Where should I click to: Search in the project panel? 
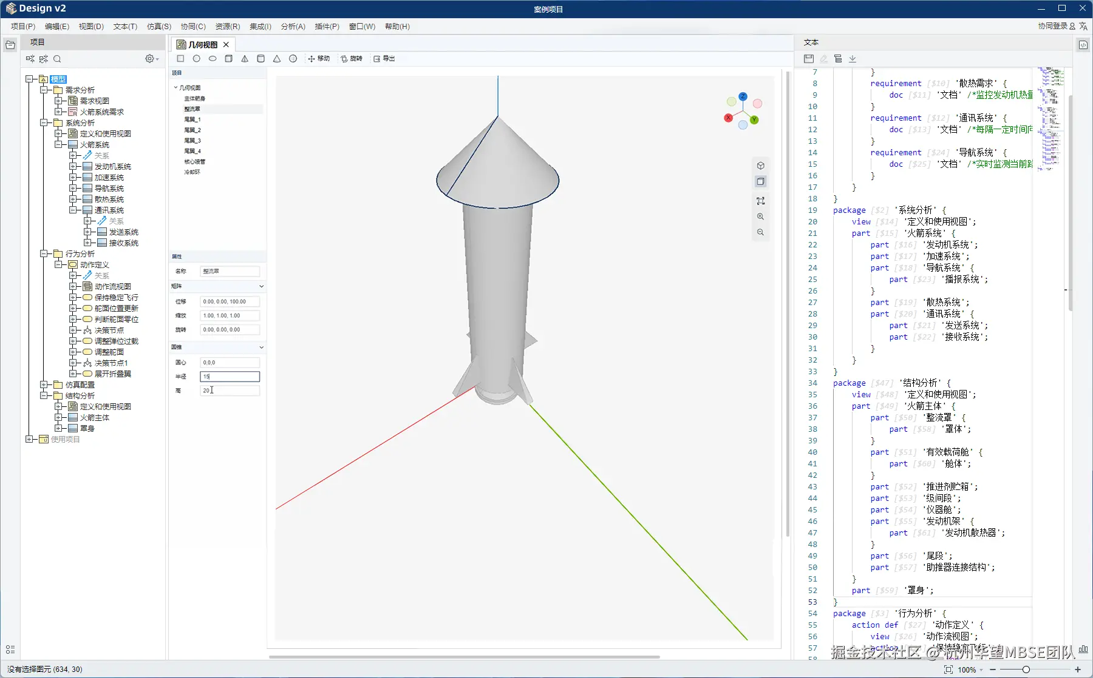coord(57,59)
